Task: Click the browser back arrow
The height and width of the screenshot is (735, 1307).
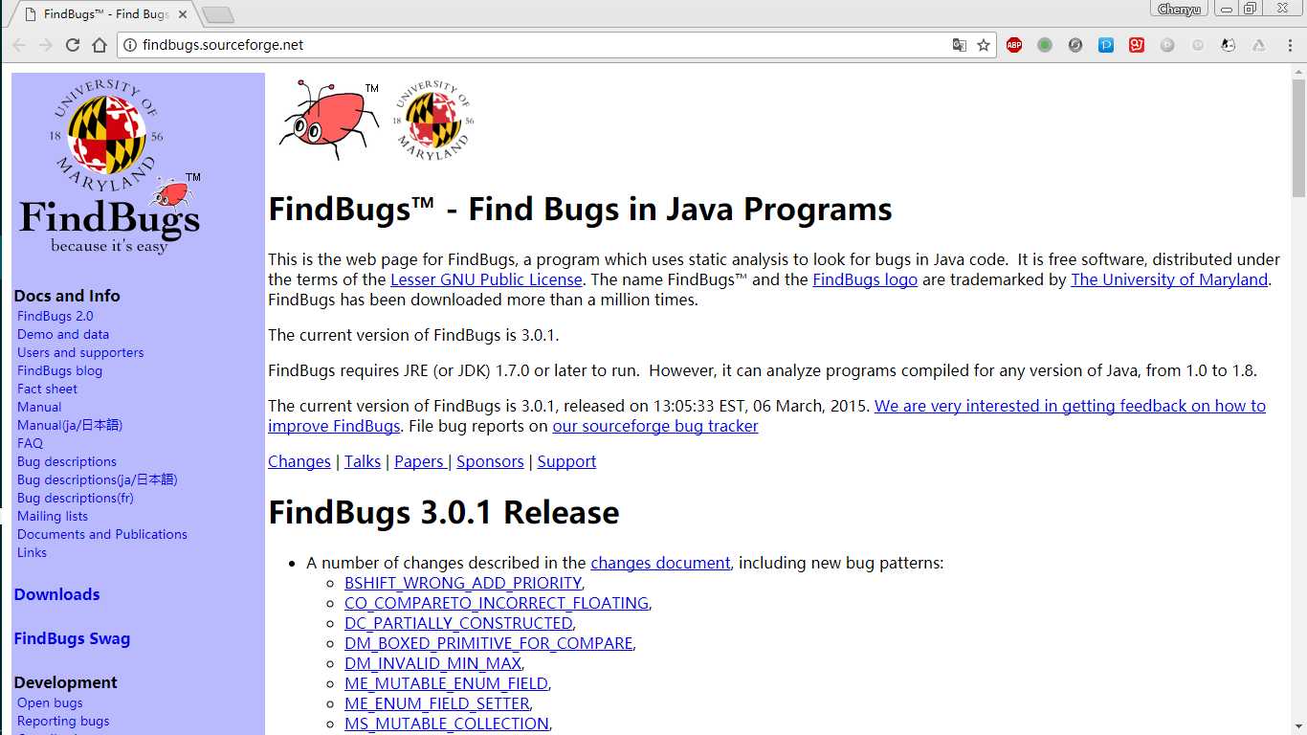Action: 19,45
